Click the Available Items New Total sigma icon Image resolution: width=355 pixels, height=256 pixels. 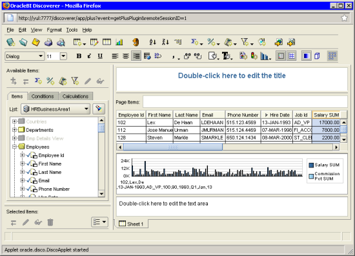38,81
